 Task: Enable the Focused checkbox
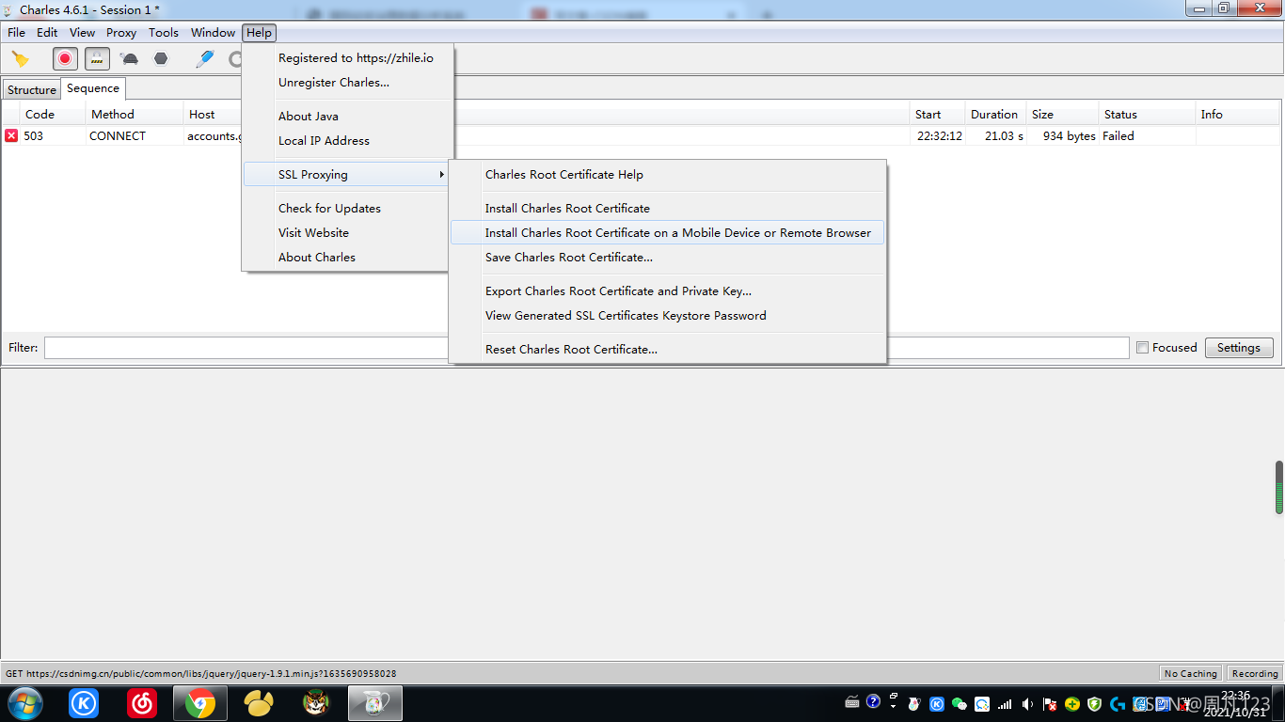(1143, 348)
